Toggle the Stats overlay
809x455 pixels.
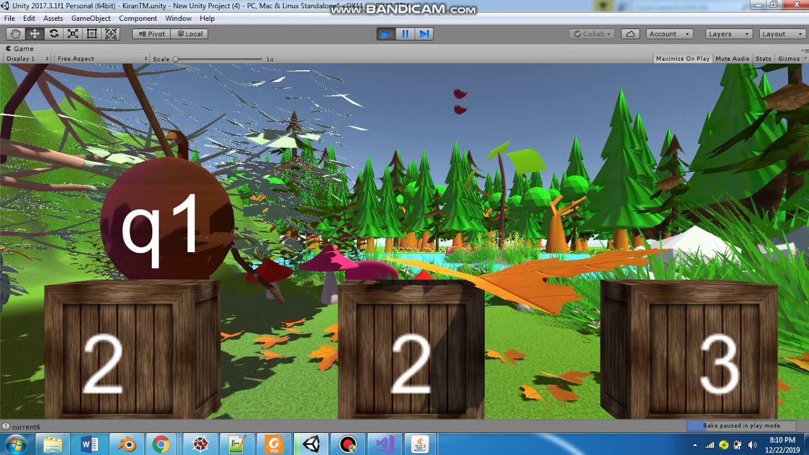click(x=763, y=59)
